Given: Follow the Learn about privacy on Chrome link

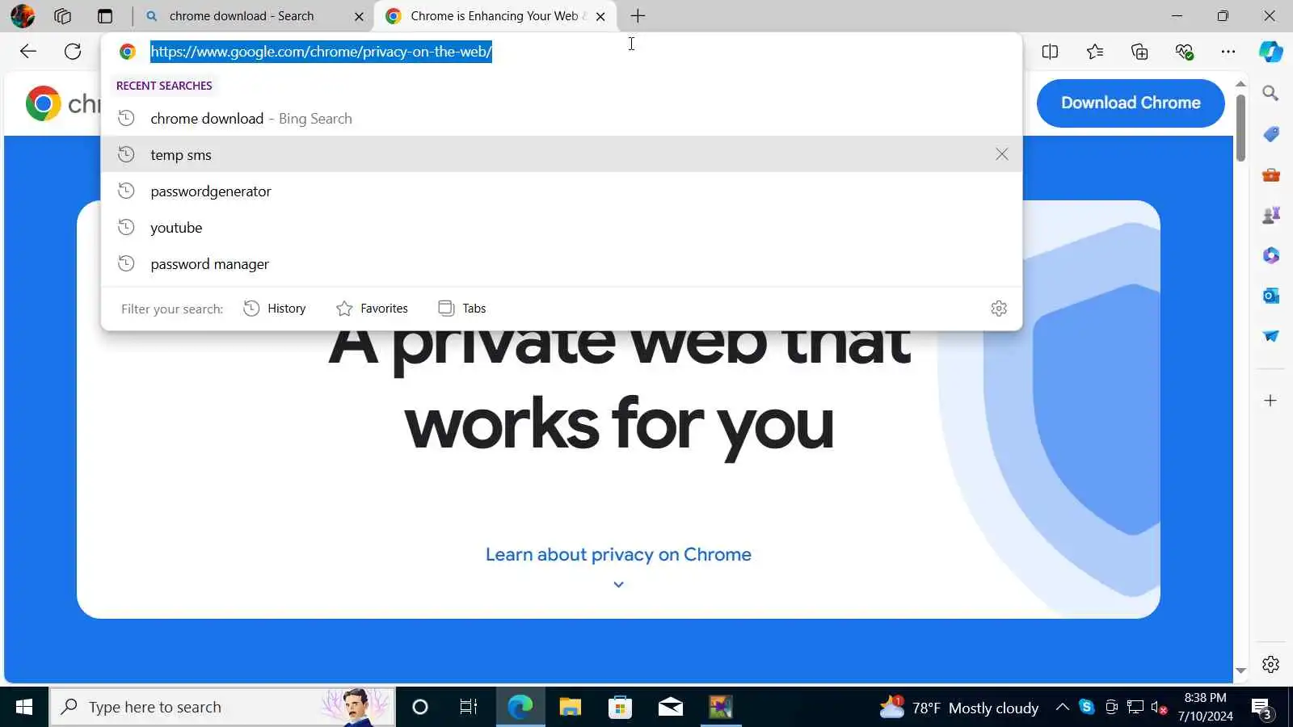Looking at the screenshot, I should coord(618,555).
